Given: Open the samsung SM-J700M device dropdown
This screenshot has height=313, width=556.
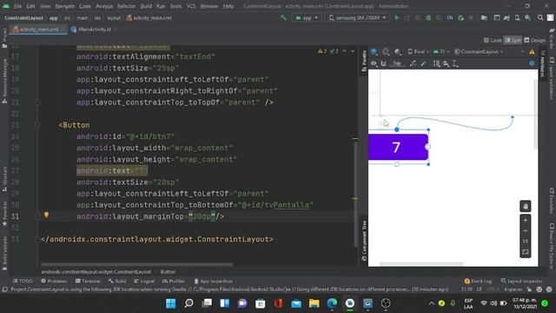Looking at the screenshot, I should click(x=357, y=17).
